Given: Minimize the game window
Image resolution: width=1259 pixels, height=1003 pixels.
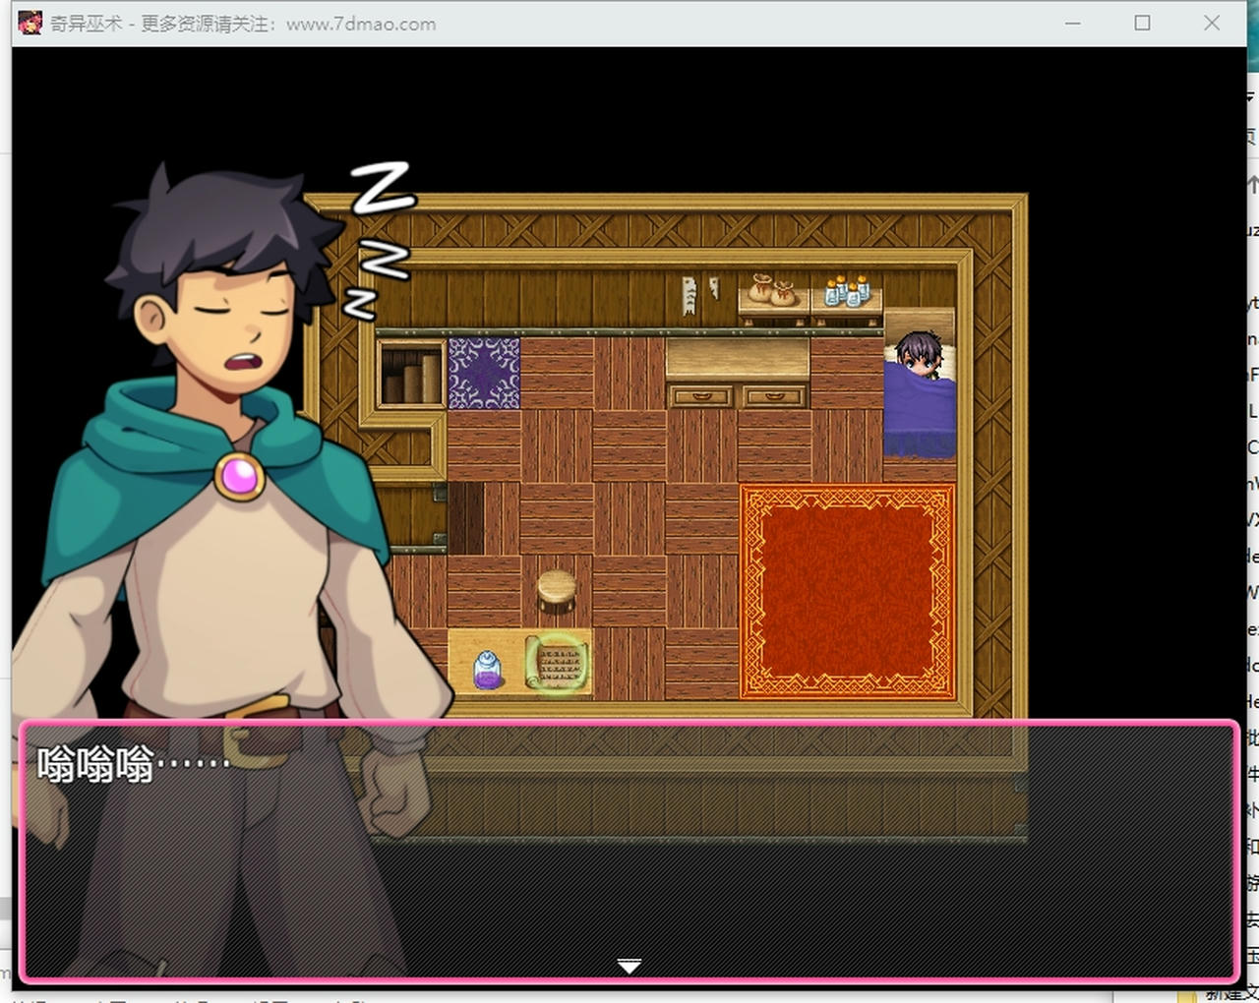Looking at the screenshot, I should coord(1073,23).
